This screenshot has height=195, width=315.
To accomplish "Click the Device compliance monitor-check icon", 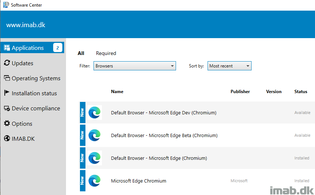I will click(x=7, y=108).
